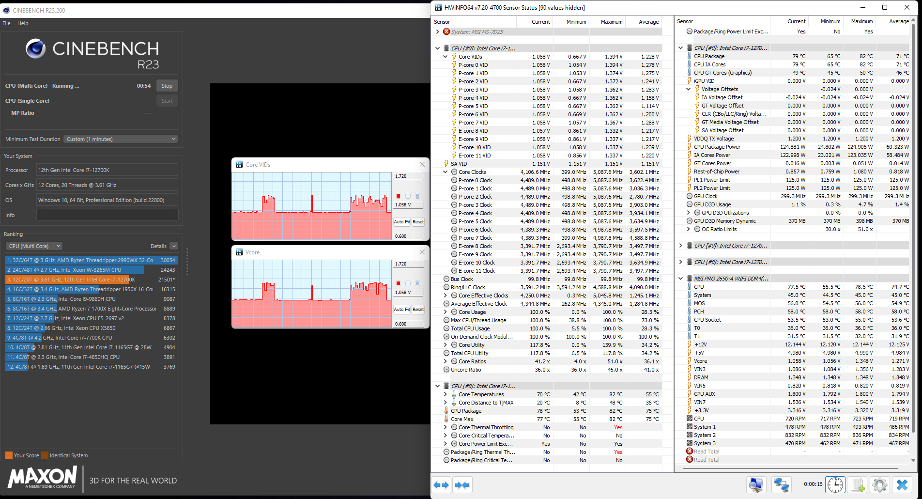
Task: Click the lightning icon beside SA VID
Action: tap(446, 164)
